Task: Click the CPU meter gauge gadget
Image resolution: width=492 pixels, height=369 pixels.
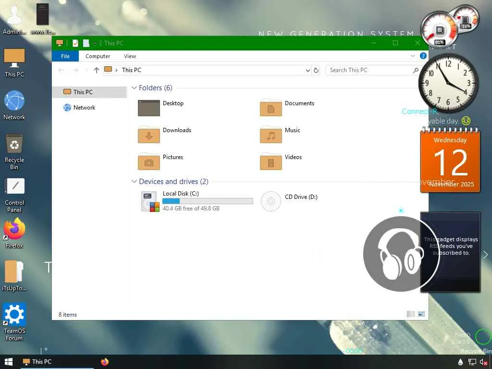Action: pos(439,30)
